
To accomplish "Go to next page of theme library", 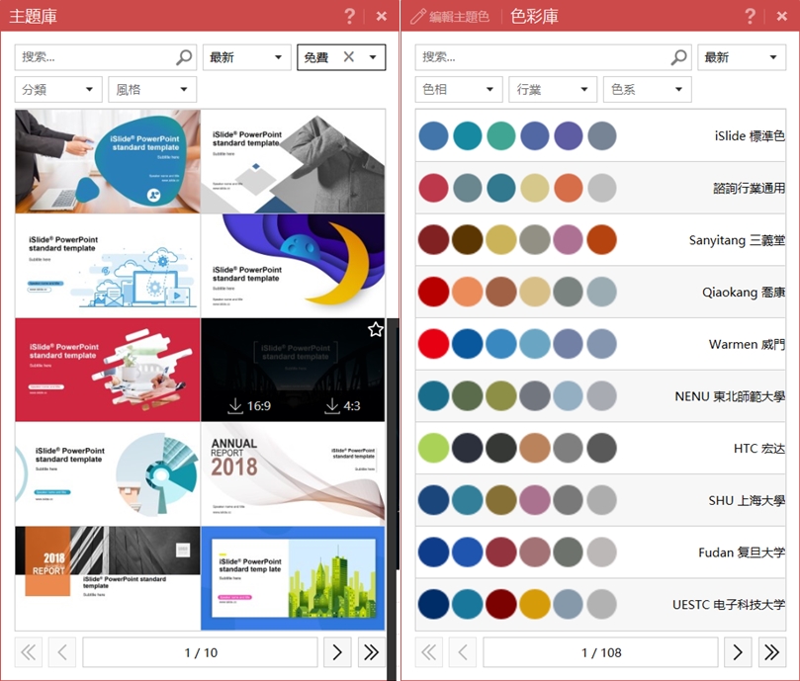I will 337,652.
